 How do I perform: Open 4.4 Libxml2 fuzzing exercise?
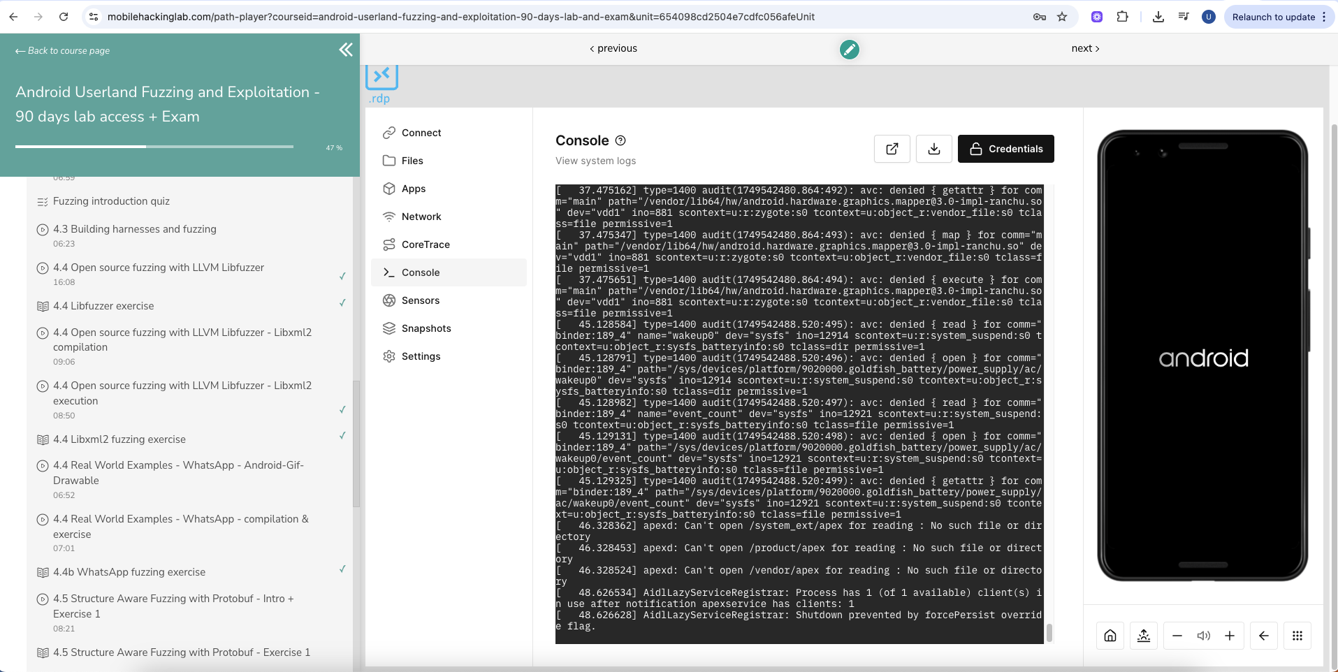click(119, 439)
